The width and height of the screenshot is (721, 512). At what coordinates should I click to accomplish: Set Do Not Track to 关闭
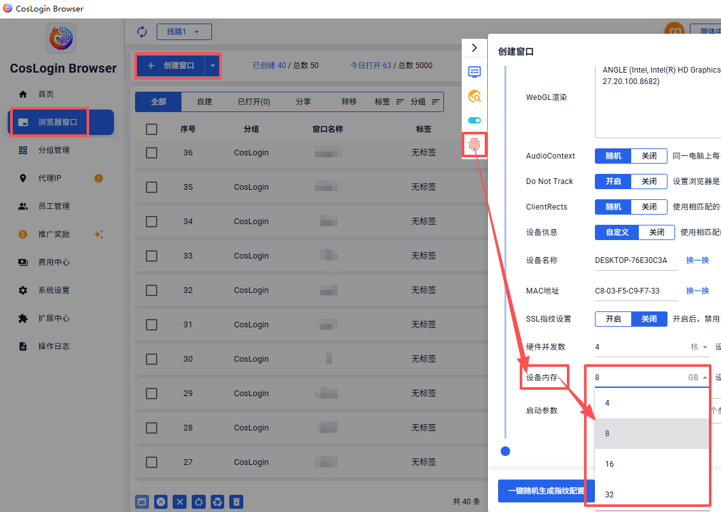pos(649,181)
